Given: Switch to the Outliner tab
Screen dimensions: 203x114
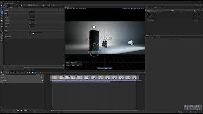Looking at the screenshot, I should click(156, 7).
